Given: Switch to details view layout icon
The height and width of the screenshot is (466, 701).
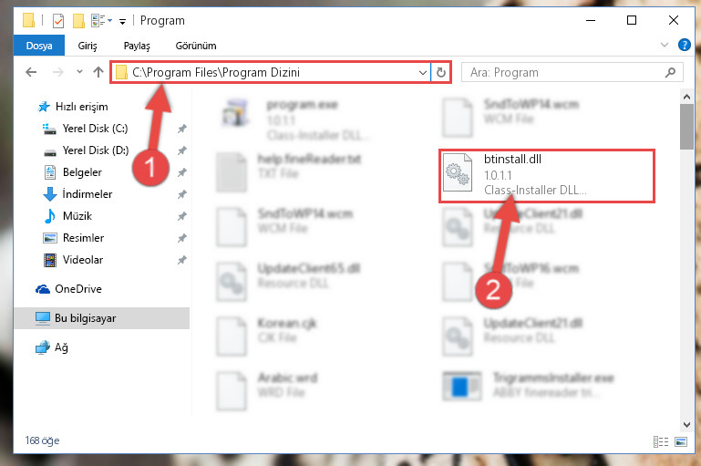Looking at the screenshot, I should [x=660, y=442].
